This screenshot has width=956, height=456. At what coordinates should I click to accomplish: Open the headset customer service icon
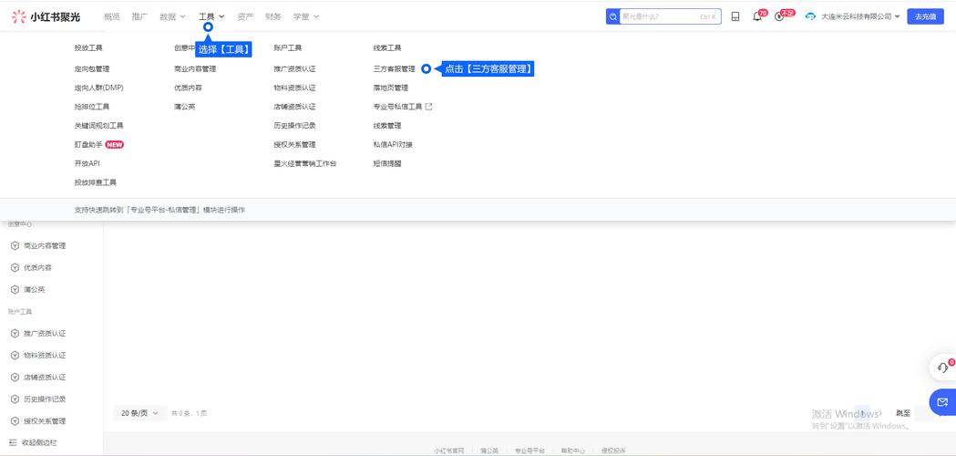[942, 368]
